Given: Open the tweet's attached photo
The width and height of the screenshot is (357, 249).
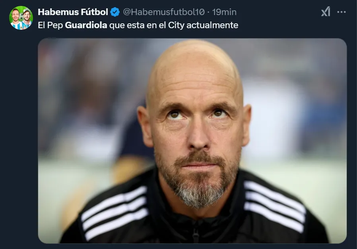Looking at the screenshot, I should [x=192, y=140].
